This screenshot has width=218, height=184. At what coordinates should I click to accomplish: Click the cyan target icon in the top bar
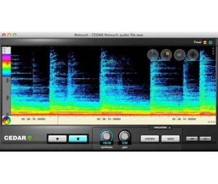(210, 42)
